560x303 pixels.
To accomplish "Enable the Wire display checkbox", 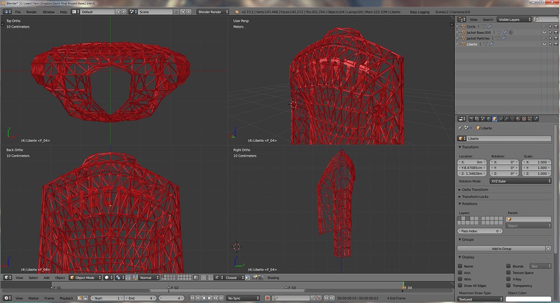I will (x=460, y=279).
